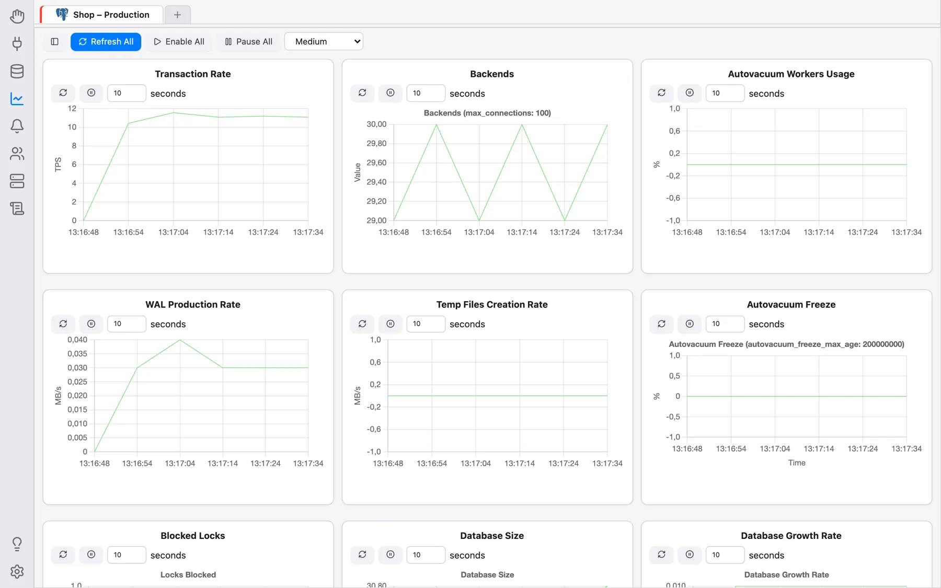This screenshot has width=941, height=588.
Task: Select the monitoring chart icon in the sidebar
Action: pyautogui.click(x=17, y=98)
